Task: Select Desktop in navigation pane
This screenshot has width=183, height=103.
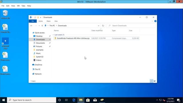Action: (39, 36)
